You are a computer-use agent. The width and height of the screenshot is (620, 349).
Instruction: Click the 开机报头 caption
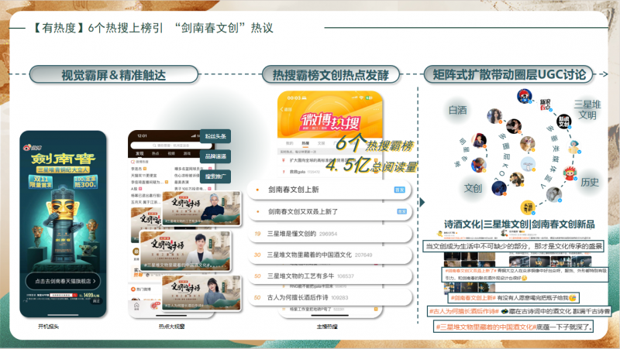[x=48, y=327]
